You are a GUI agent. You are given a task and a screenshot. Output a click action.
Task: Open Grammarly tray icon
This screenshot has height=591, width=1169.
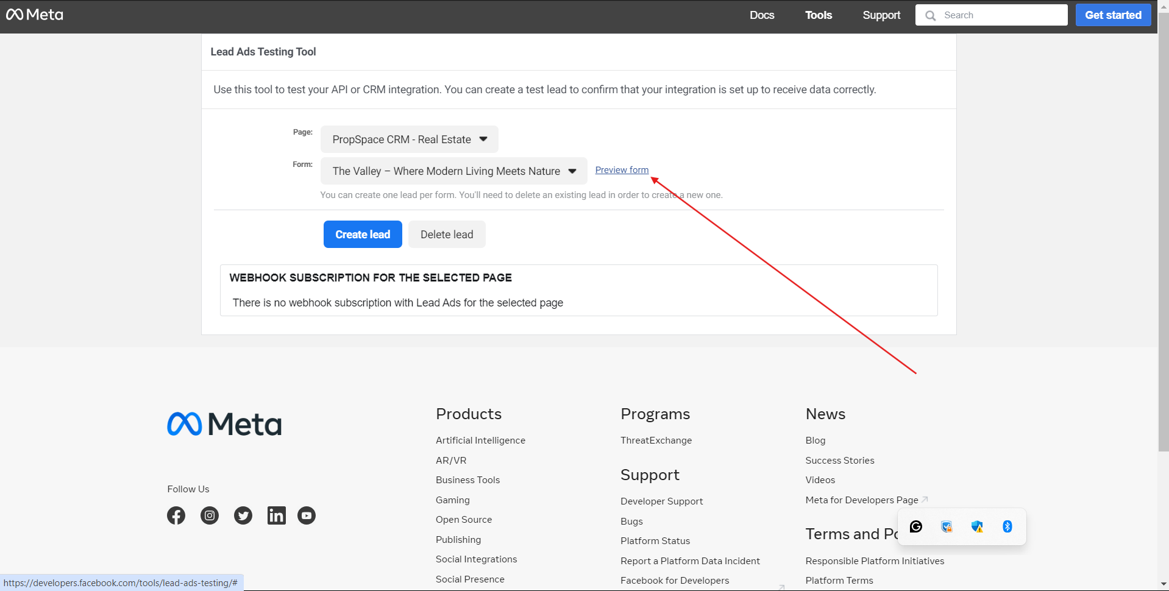916,526
